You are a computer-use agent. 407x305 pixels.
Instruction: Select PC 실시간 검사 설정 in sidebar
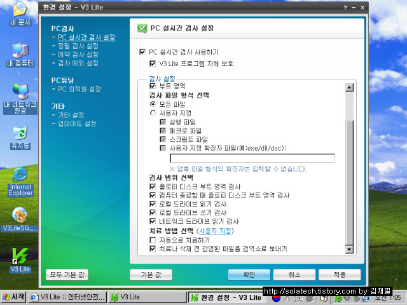pyautogui.click(x=86, y=37)
